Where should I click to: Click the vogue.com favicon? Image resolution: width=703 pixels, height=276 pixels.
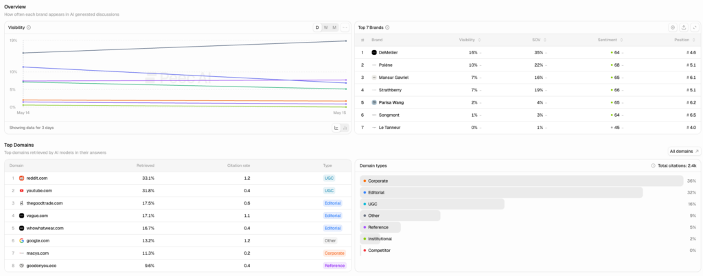click(21, 216)
